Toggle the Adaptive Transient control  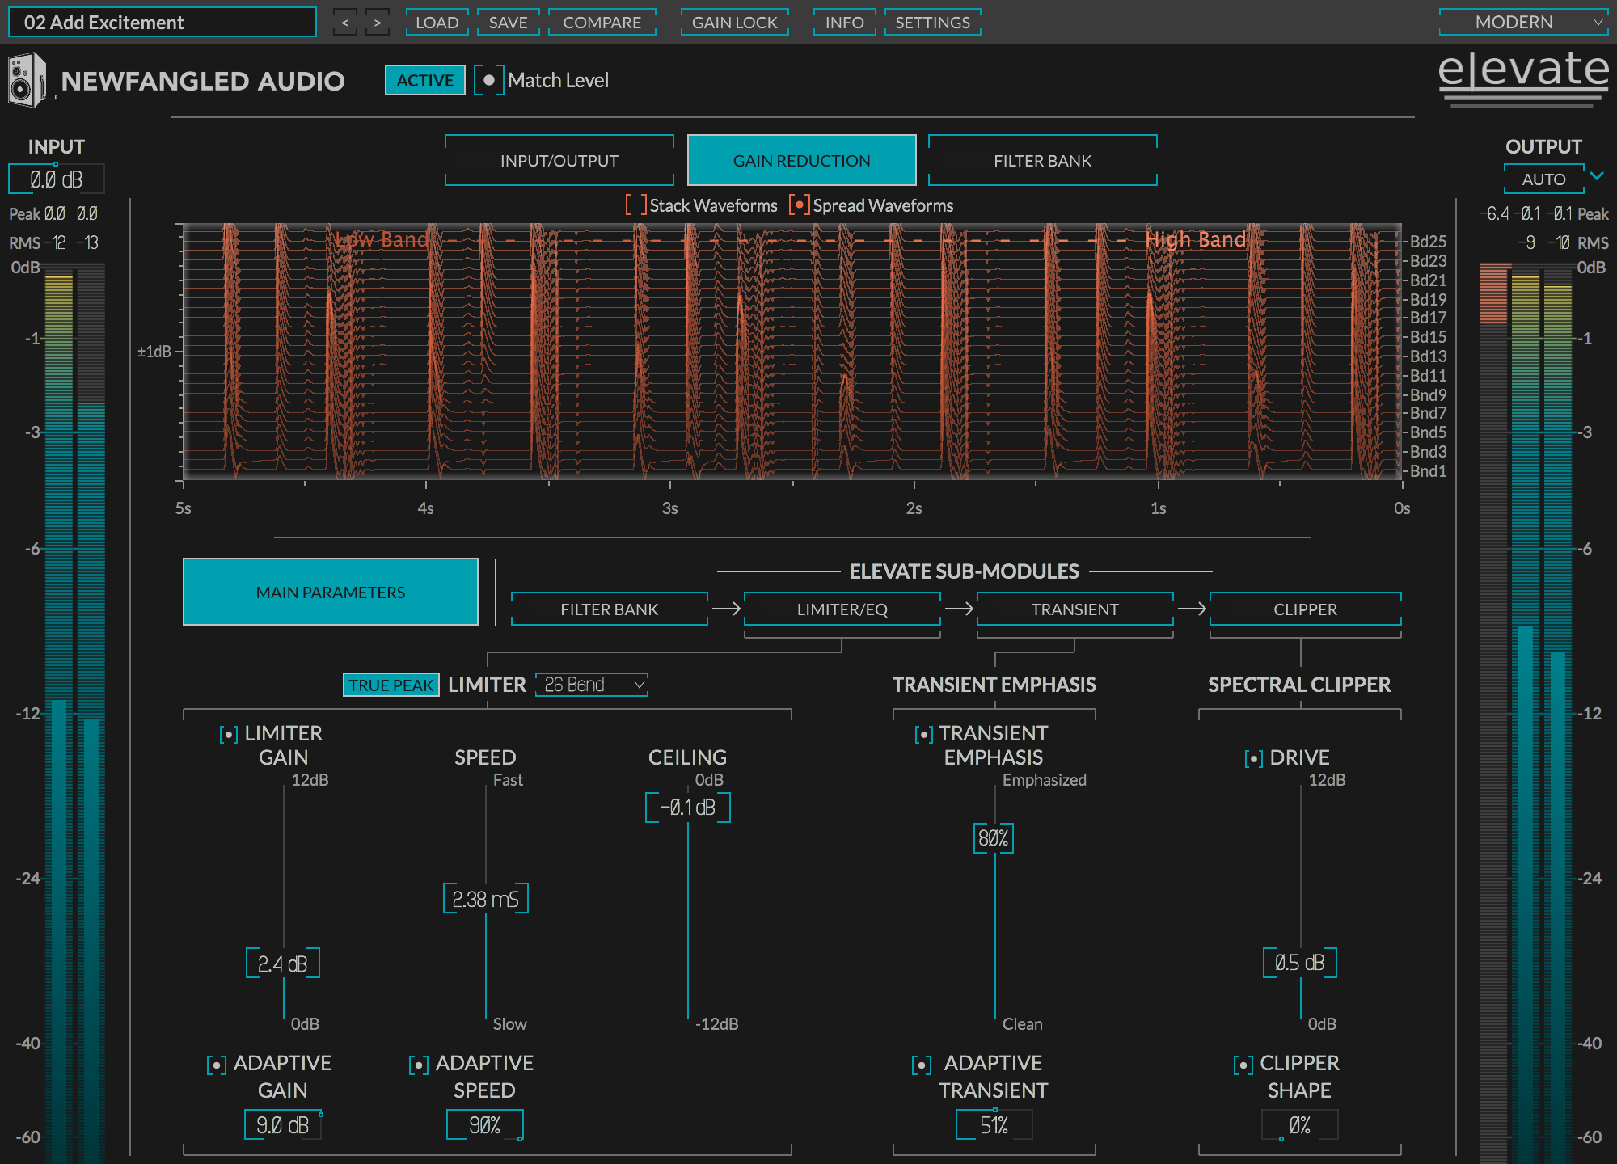point(921,1065)
